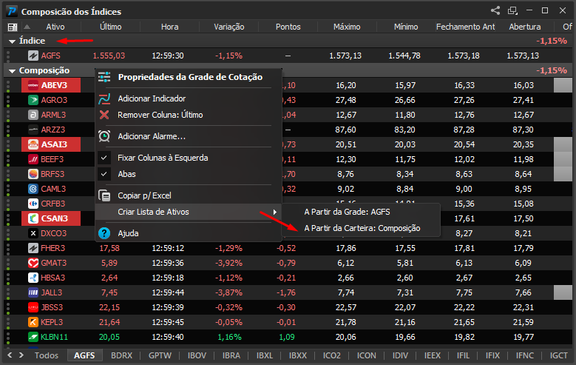Open Propriedades da Grade de Cotação

click(190, 77)
